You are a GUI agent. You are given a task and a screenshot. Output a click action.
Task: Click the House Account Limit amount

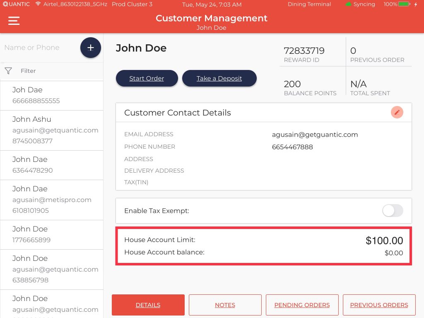[x=384, y=241]
